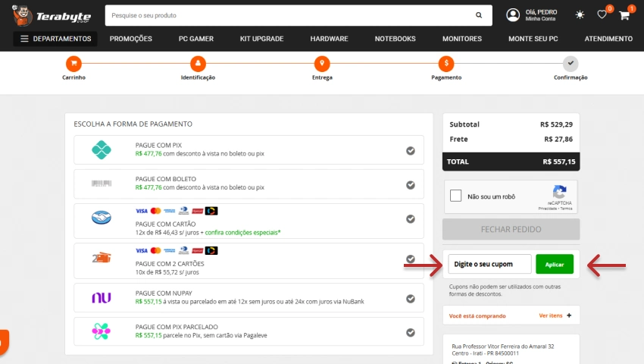Select Pague com Pix Parcelado check
The width and height of the screenshot is (644, 364).
pos(411,332)
